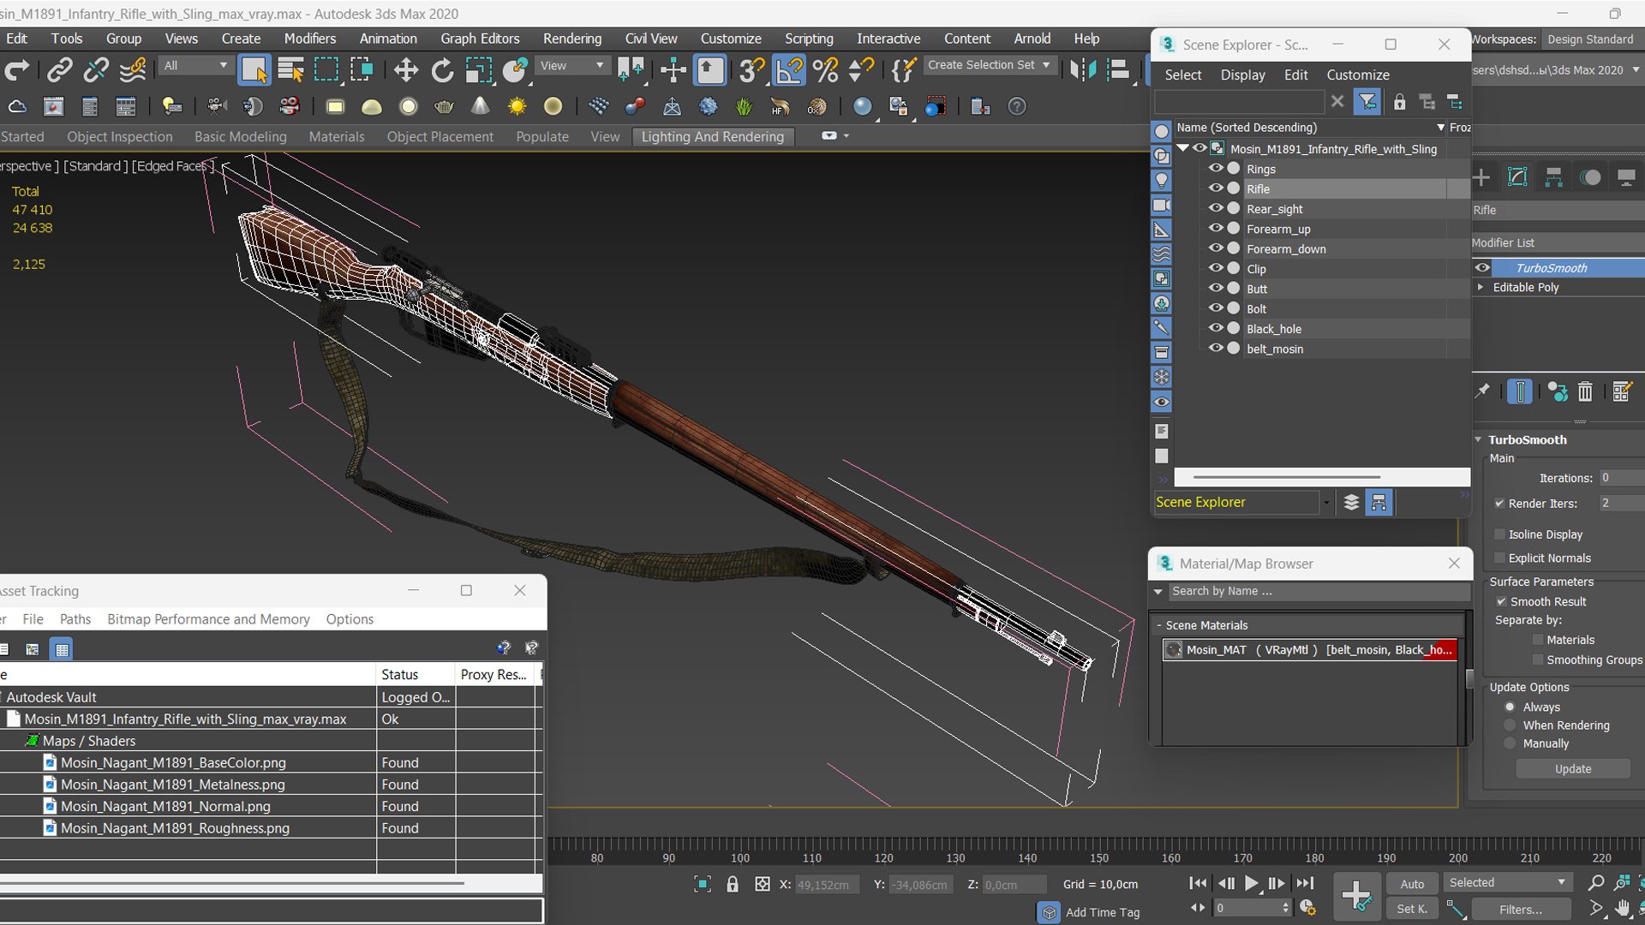Open Create Selection Set dropdown

pos(990,65)
